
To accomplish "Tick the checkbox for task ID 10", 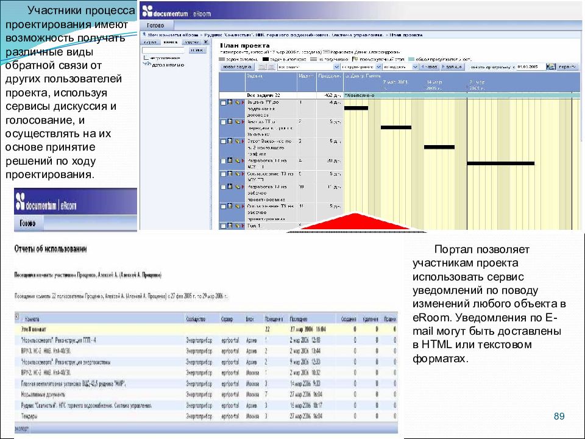I will tap(223, 187).
